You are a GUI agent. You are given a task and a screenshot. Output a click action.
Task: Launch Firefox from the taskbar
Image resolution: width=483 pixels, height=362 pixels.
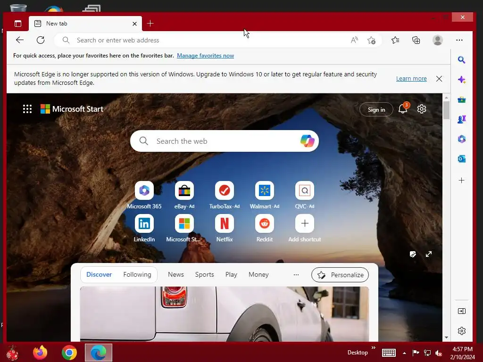pyautogui.click(x=41, y=353)
